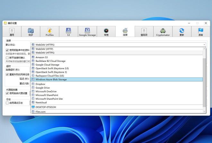Screen dimensions: 212x143
Task: Open the Google Storage tab
Action: tap(87, 31)
